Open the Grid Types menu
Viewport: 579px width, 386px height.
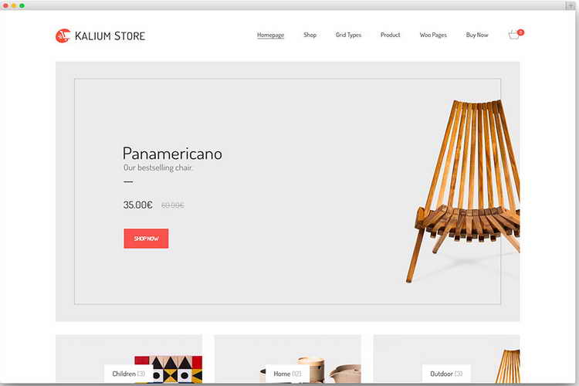click(x=348, y=35)
